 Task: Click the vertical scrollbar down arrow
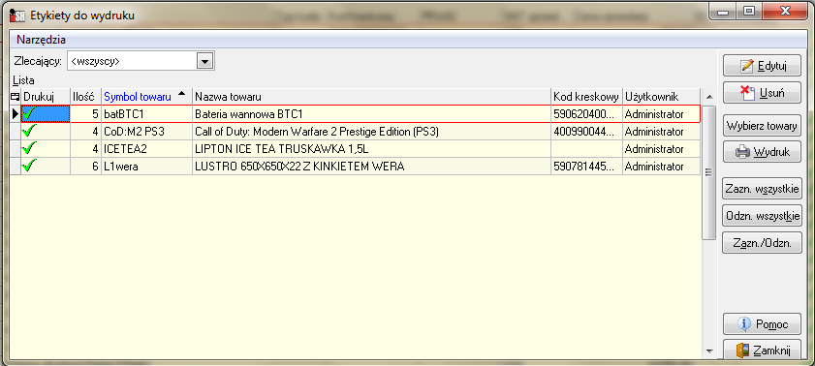(x=709, y=351)
